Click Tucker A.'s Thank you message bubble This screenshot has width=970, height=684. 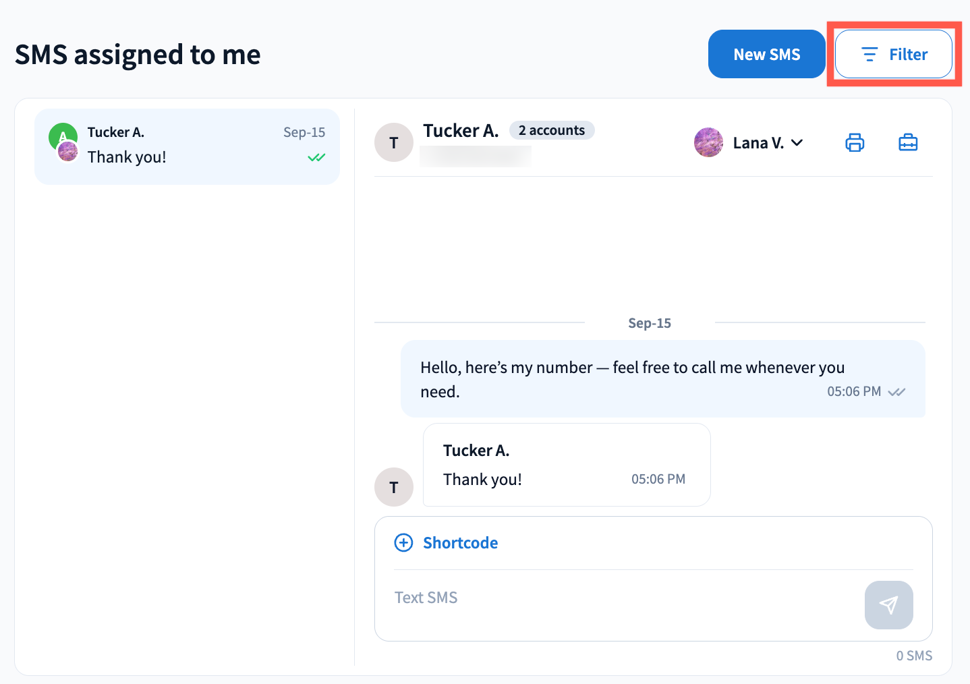click(x=566, y=465)
